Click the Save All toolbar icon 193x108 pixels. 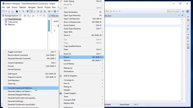(x=13, y=11)
